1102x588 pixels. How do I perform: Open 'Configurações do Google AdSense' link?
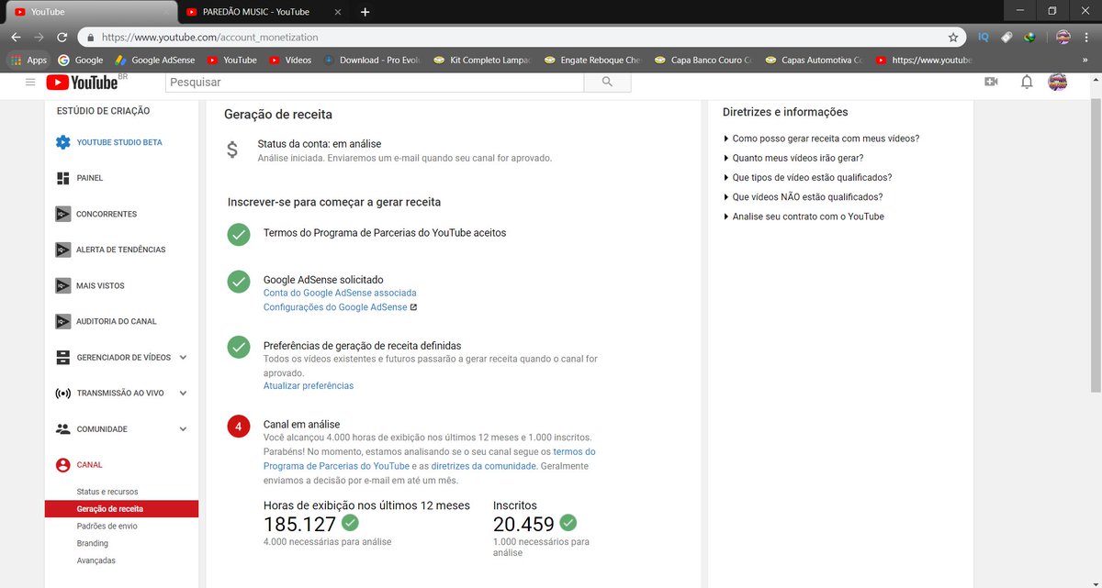(x=340, y=307)
